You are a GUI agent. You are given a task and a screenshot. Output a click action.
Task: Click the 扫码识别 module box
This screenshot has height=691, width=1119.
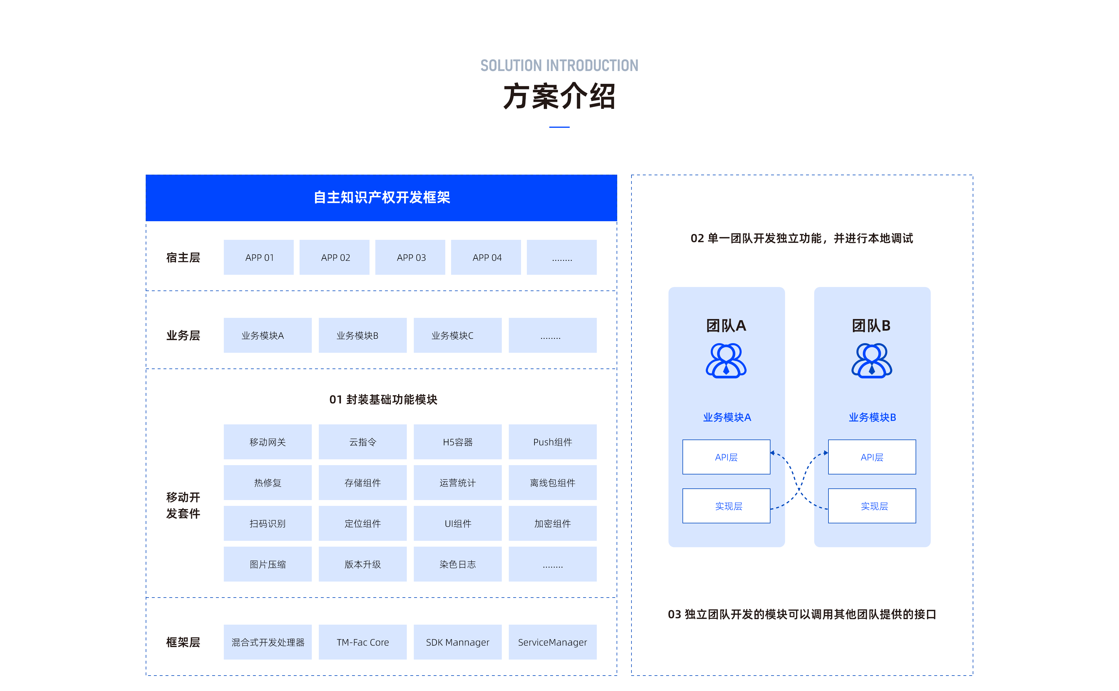point(268,523)
